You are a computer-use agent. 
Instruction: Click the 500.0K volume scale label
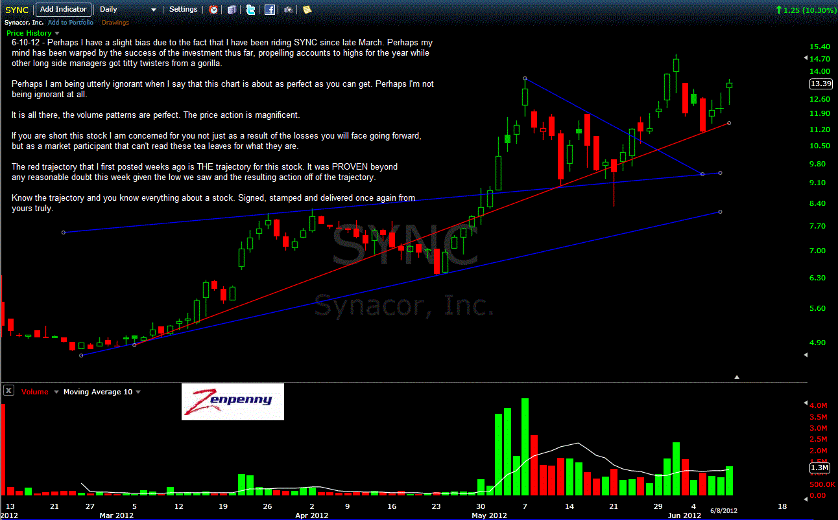pos(822,484)
